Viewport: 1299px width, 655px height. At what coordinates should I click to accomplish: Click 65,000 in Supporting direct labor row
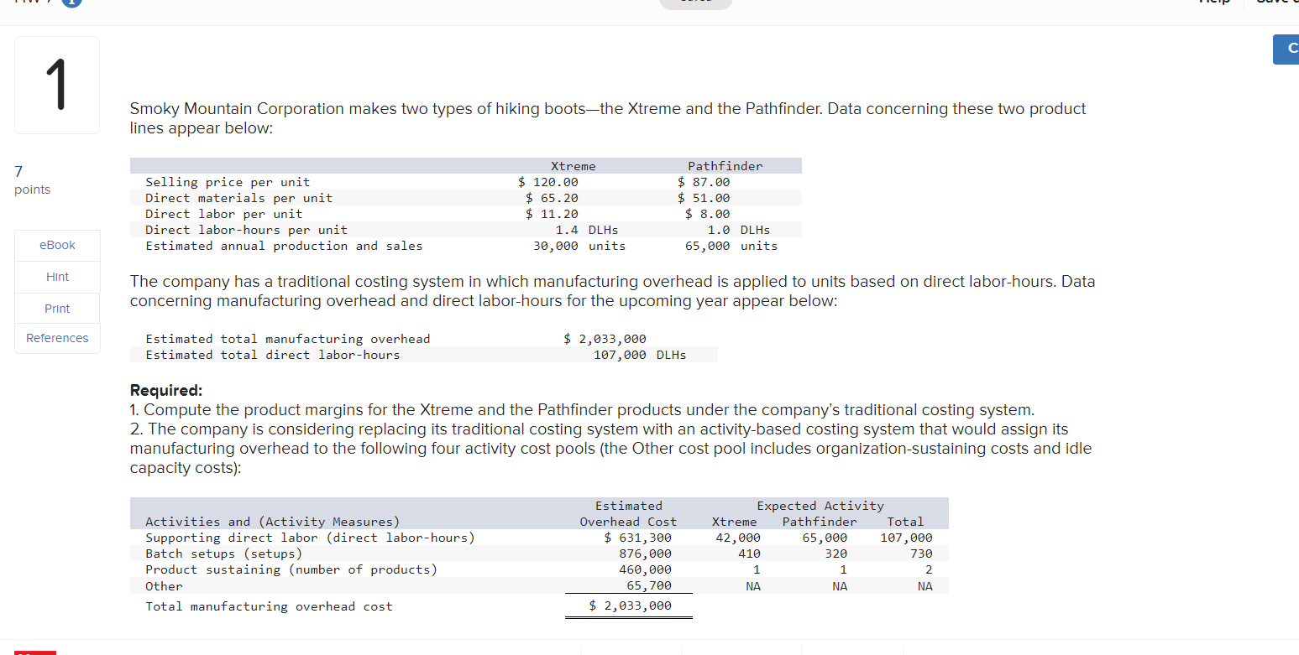825,538
